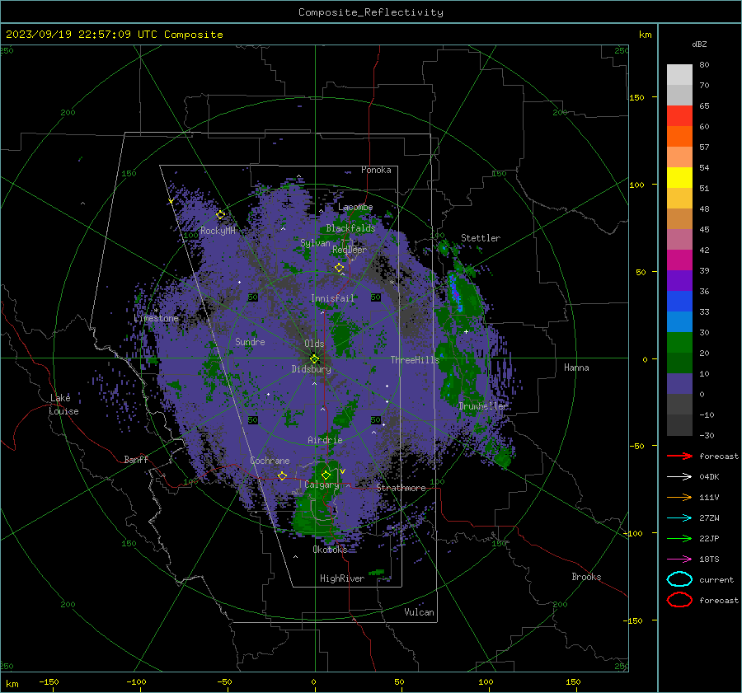Image resolution: width=742 pixels, height=693 pixels.
Task: Click the Composite_Reflectivity title
Action: [371, 12]
